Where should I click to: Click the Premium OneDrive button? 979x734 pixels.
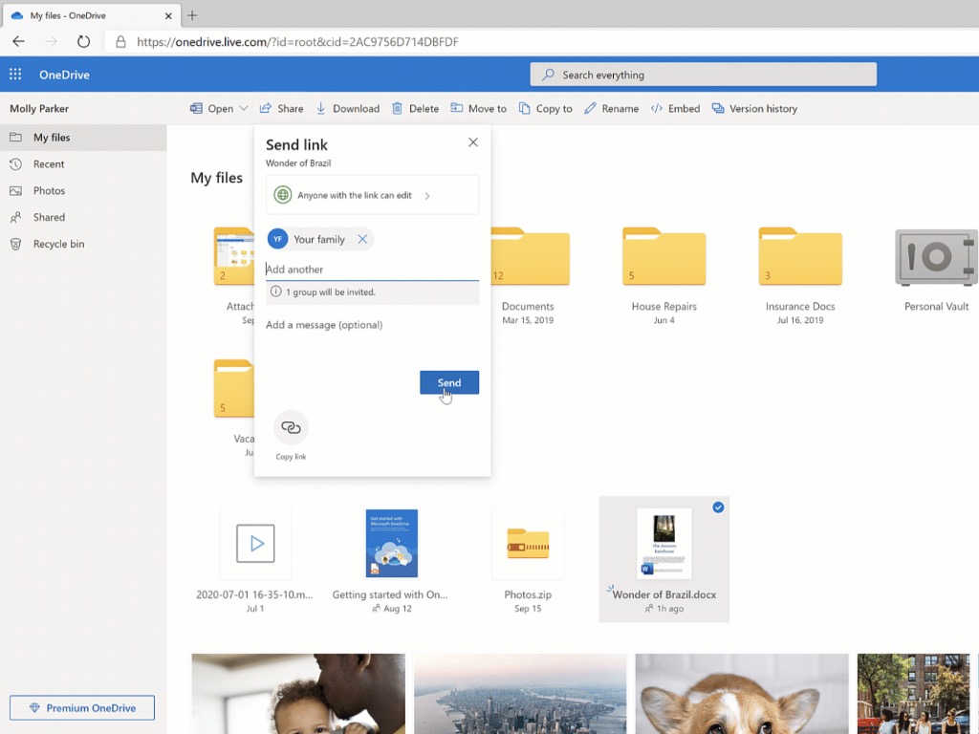82,708
